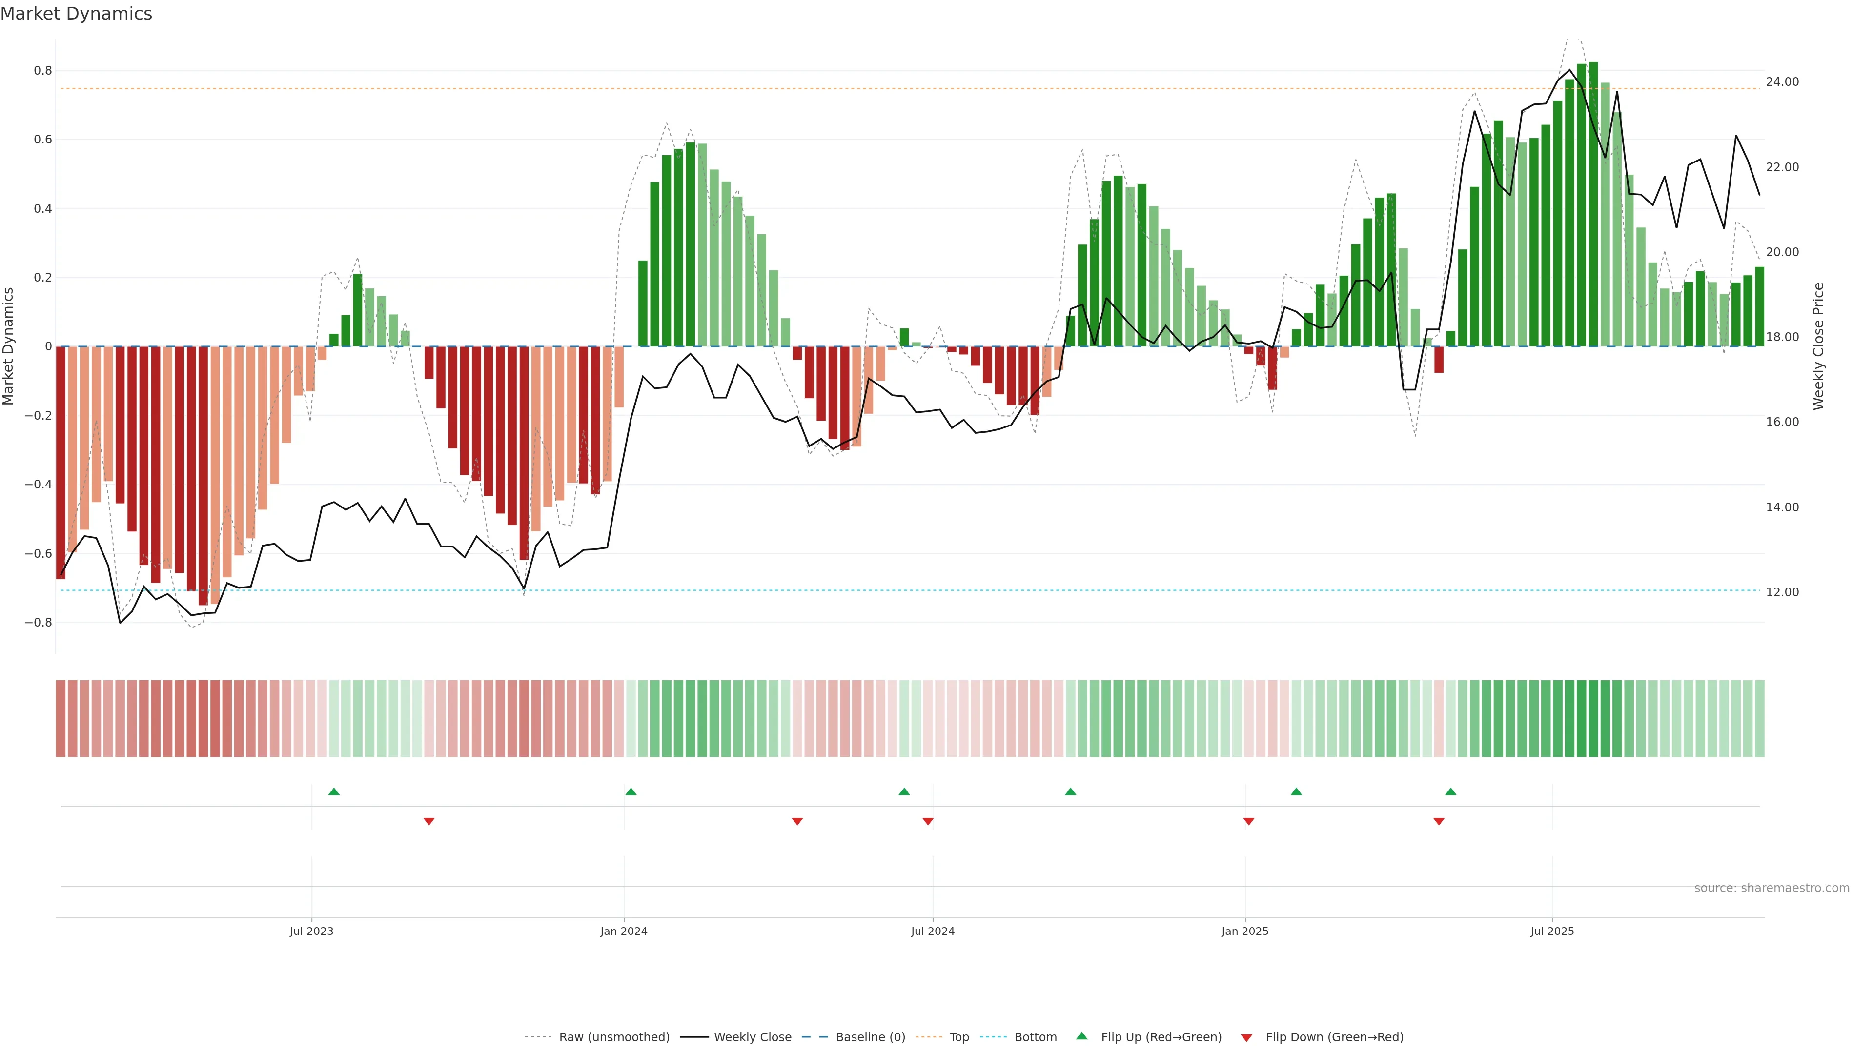The height and width of the screenshot is (1054, 1874).
Task: Click the source: sharemaestro.com text
Action: coord(1772,888)
